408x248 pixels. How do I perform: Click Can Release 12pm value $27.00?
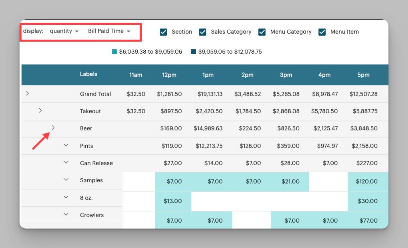173,163
